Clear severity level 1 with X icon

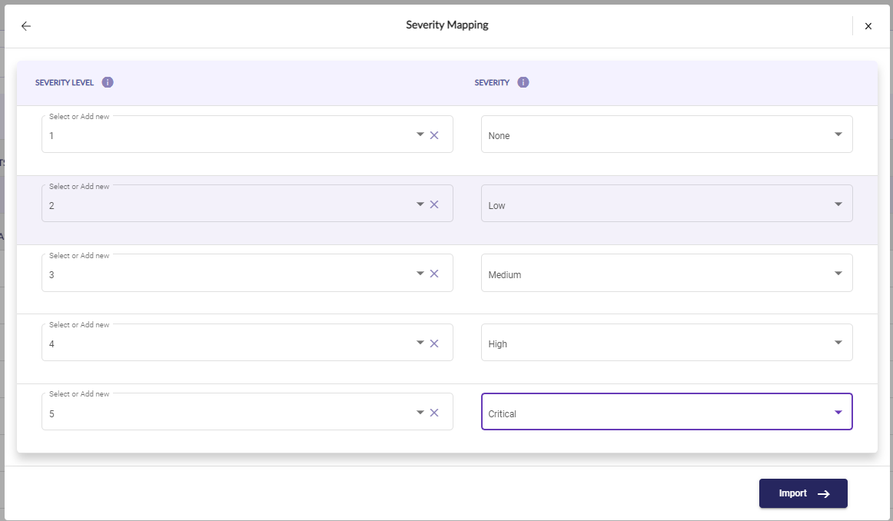click(x=434, y=135)
